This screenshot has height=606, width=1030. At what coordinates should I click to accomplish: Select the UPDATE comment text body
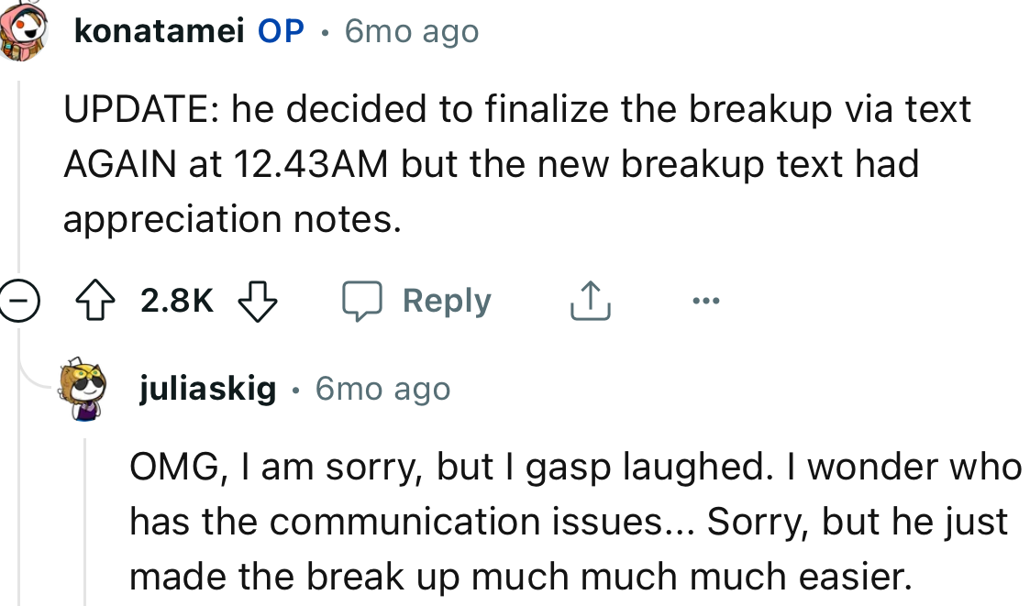tap(514, 163)
